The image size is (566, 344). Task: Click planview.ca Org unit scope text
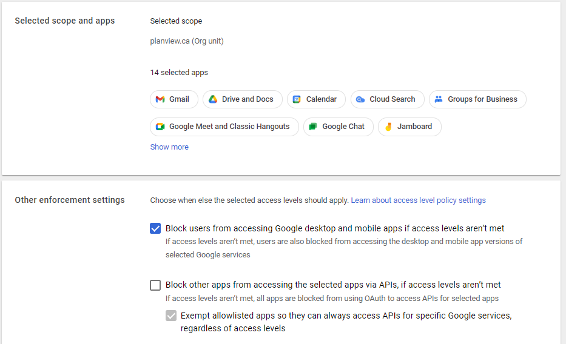(187, 41)
